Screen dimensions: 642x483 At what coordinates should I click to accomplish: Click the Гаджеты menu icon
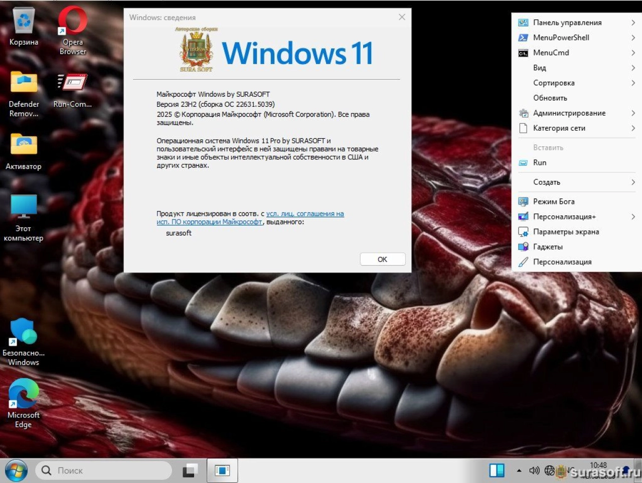tap(523, 247)
